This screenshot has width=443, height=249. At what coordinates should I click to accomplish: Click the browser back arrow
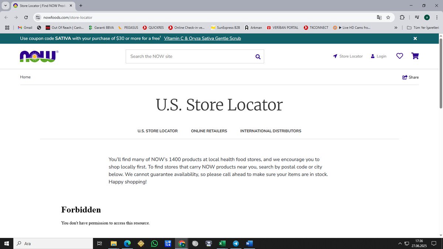6,17
